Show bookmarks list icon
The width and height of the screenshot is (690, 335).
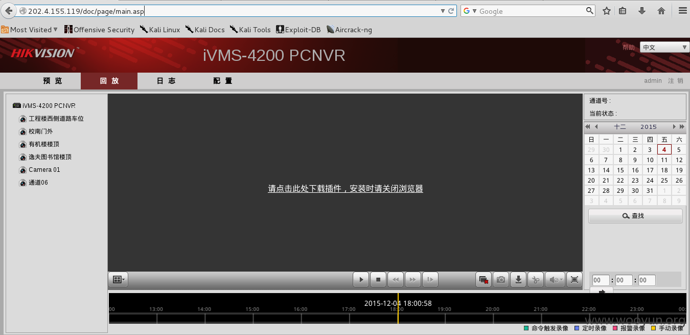click(x=623, y=11)
